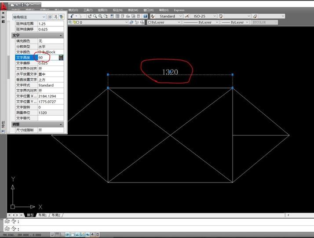Switch to the 模型 model tab
This screenshot has height=238, width=314.
click(30, 215)
